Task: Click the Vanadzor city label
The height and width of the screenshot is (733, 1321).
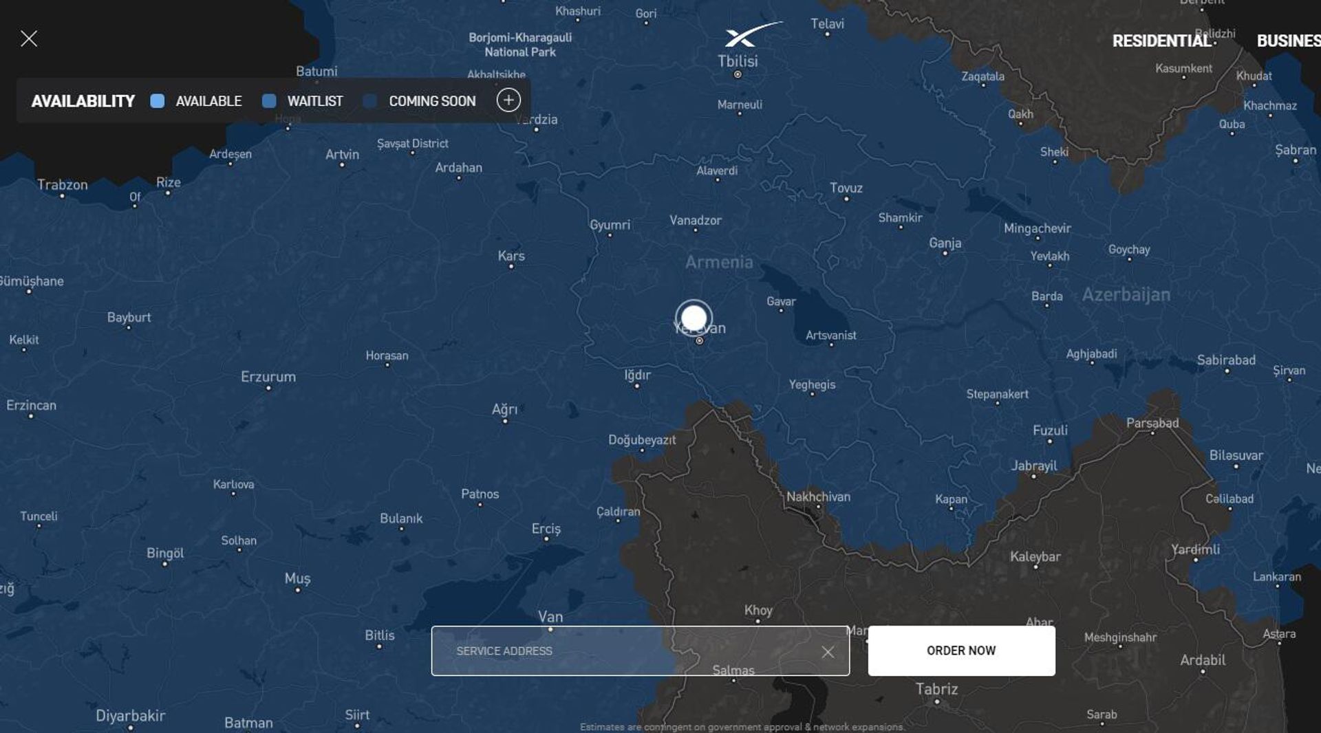Action: pos(696,220)
